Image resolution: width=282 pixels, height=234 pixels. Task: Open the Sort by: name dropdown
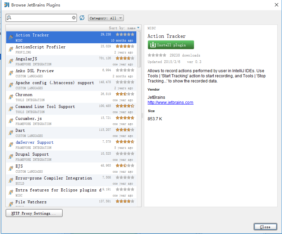[x=124, y=28]
